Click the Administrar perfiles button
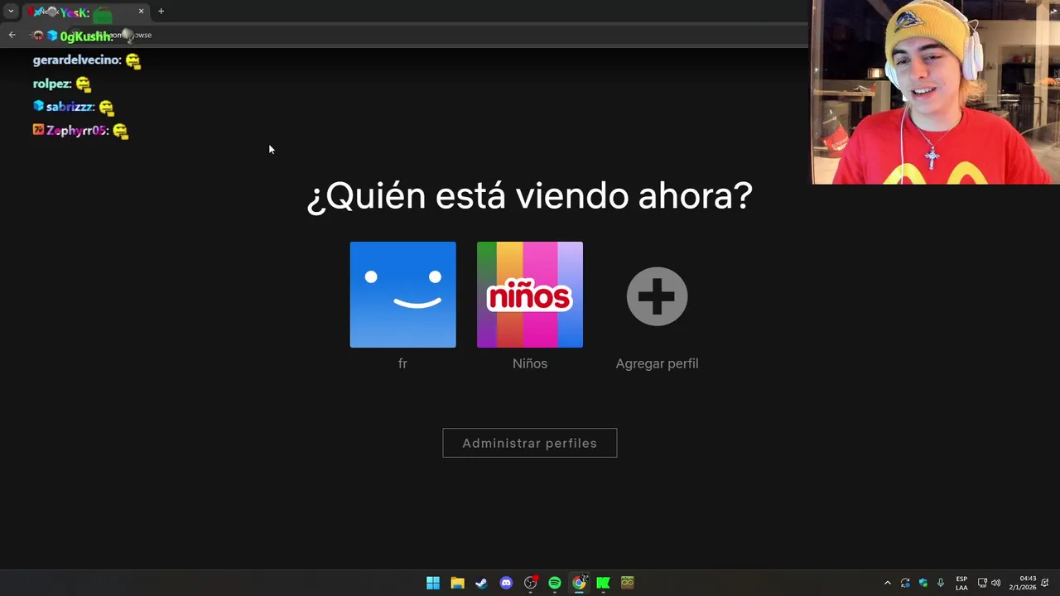 530,443
